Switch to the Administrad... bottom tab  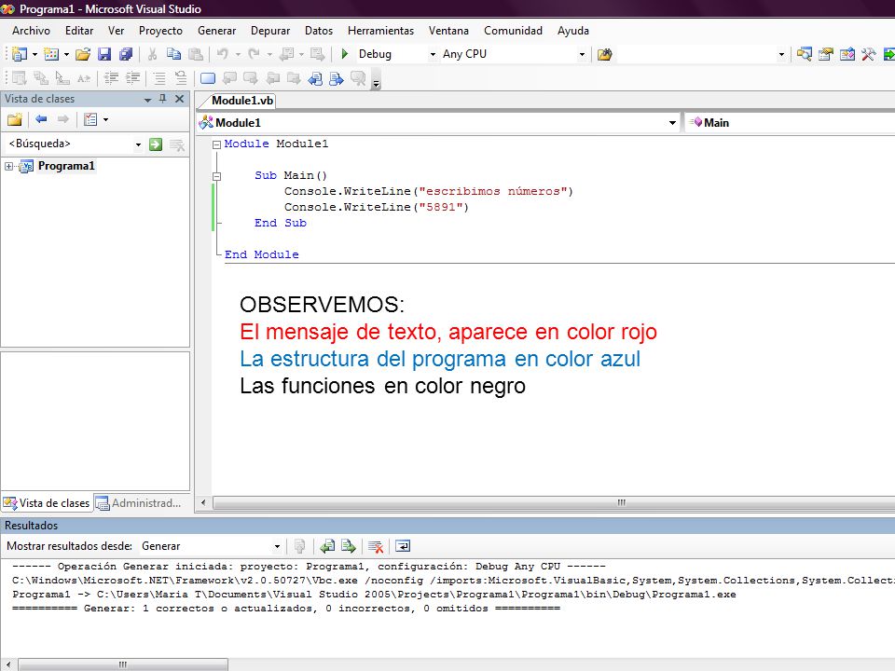click(x=139, y=502)
